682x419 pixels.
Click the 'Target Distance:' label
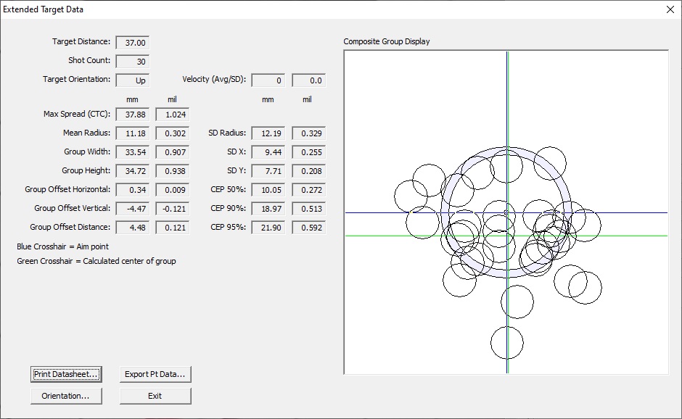click(81, 41)
